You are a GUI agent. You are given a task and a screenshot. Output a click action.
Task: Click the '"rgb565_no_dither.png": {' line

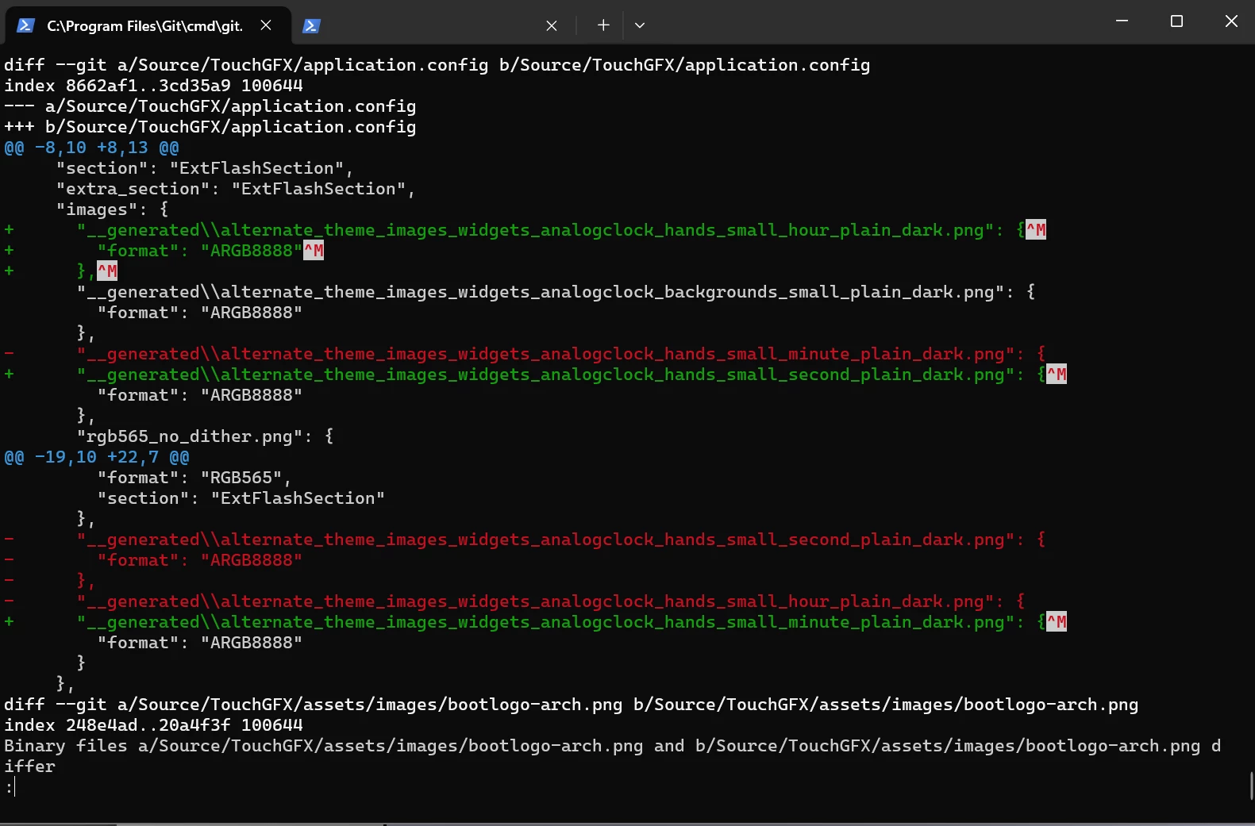click(205, 436)
